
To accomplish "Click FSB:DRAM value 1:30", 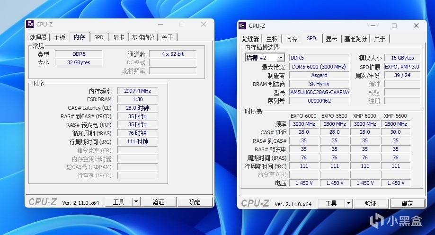I will coord(137,99).
